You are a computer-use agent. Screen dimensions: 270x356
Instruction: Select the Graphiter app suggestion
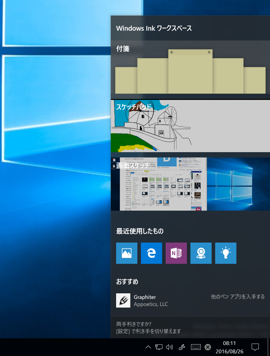144,300
